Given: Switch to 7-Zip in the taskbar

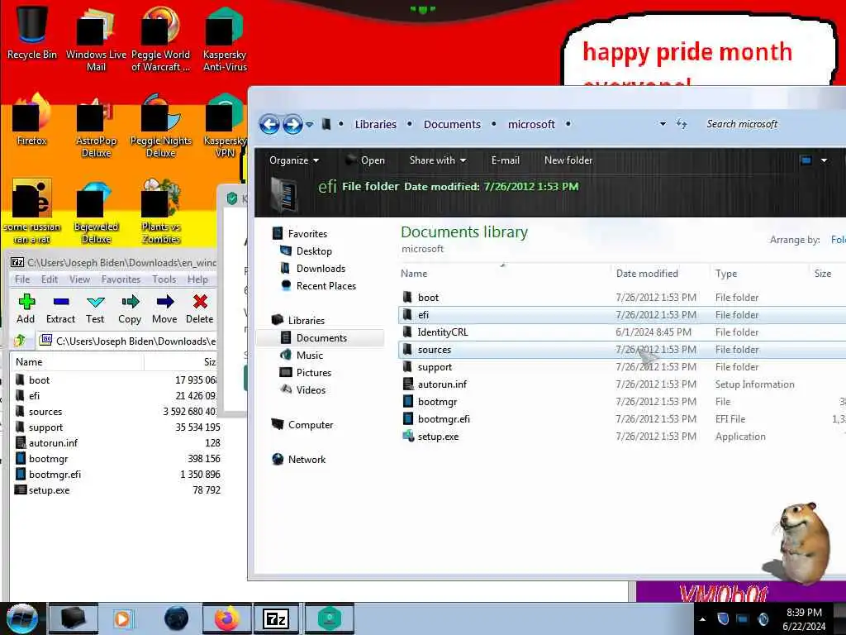Looking at the screenshot, I should [x=276, y=618].
